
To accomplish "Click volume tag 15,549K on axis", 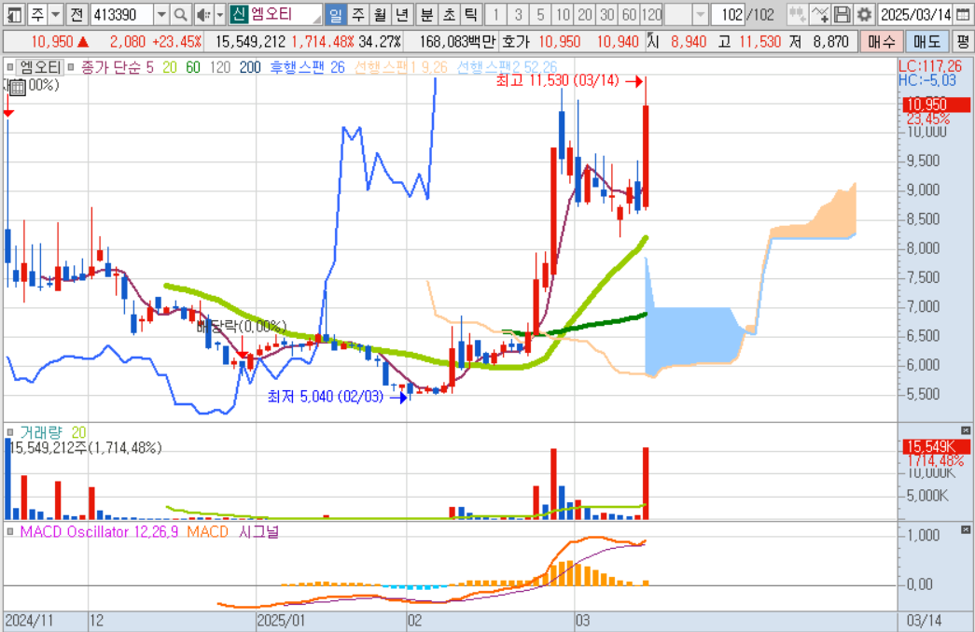I will point(936,446).
